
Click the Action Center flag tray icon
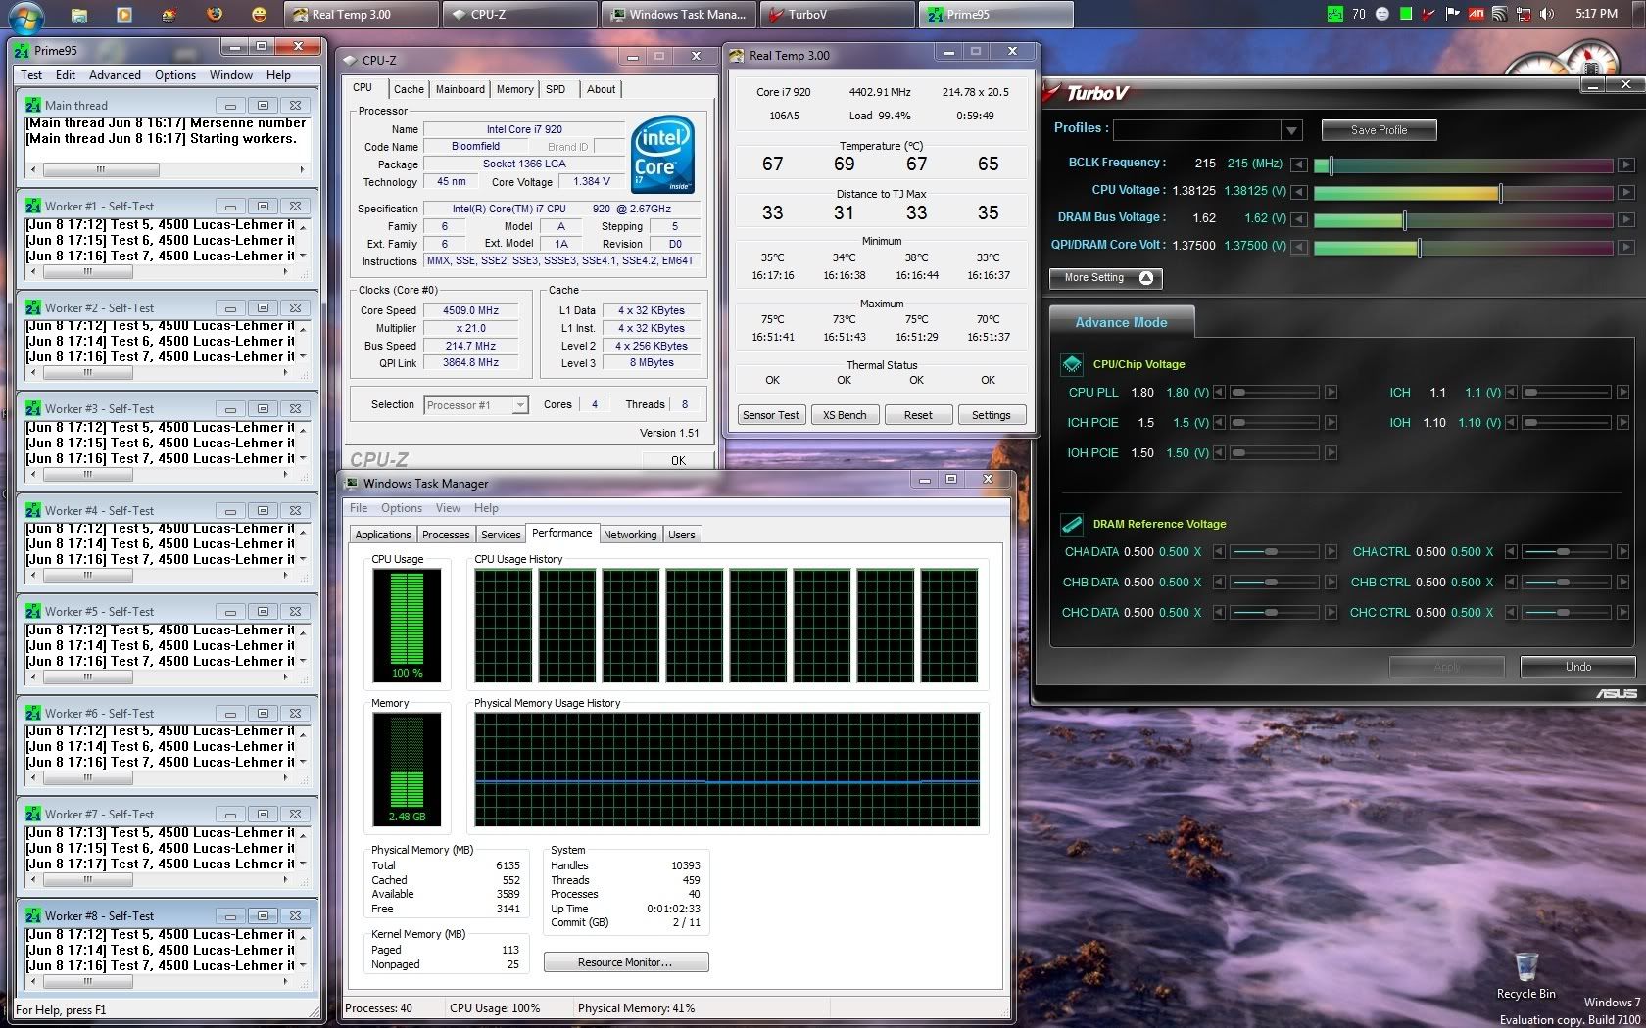tap(1452, 14)
